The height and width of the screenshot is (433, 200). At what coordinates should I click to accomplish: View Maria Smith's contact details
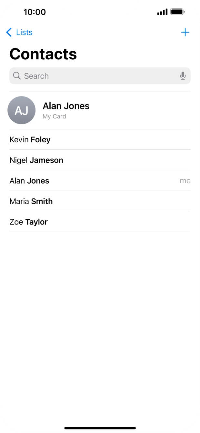[31, 201]
